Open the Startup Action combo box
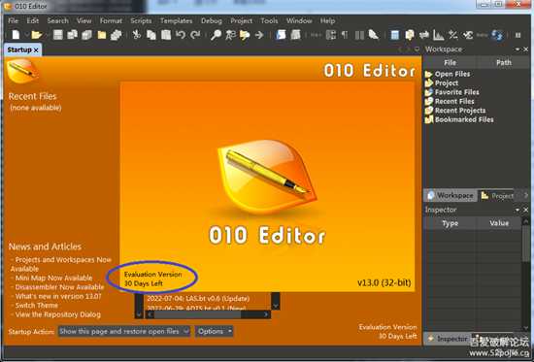Screen dimensions: 534x362 click(123, 331)
